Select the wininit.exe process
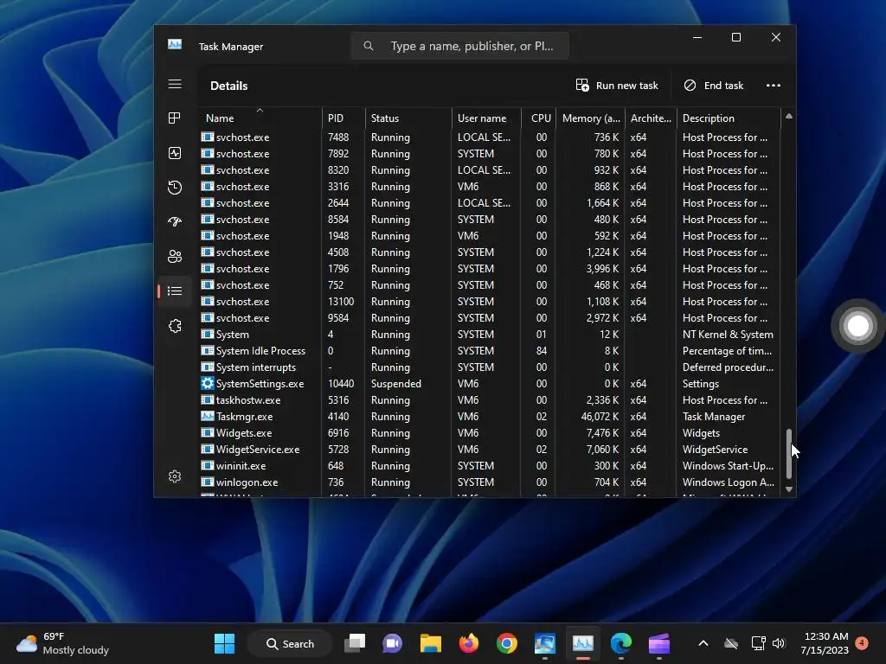The image size is (886, 664). point(490,466)
